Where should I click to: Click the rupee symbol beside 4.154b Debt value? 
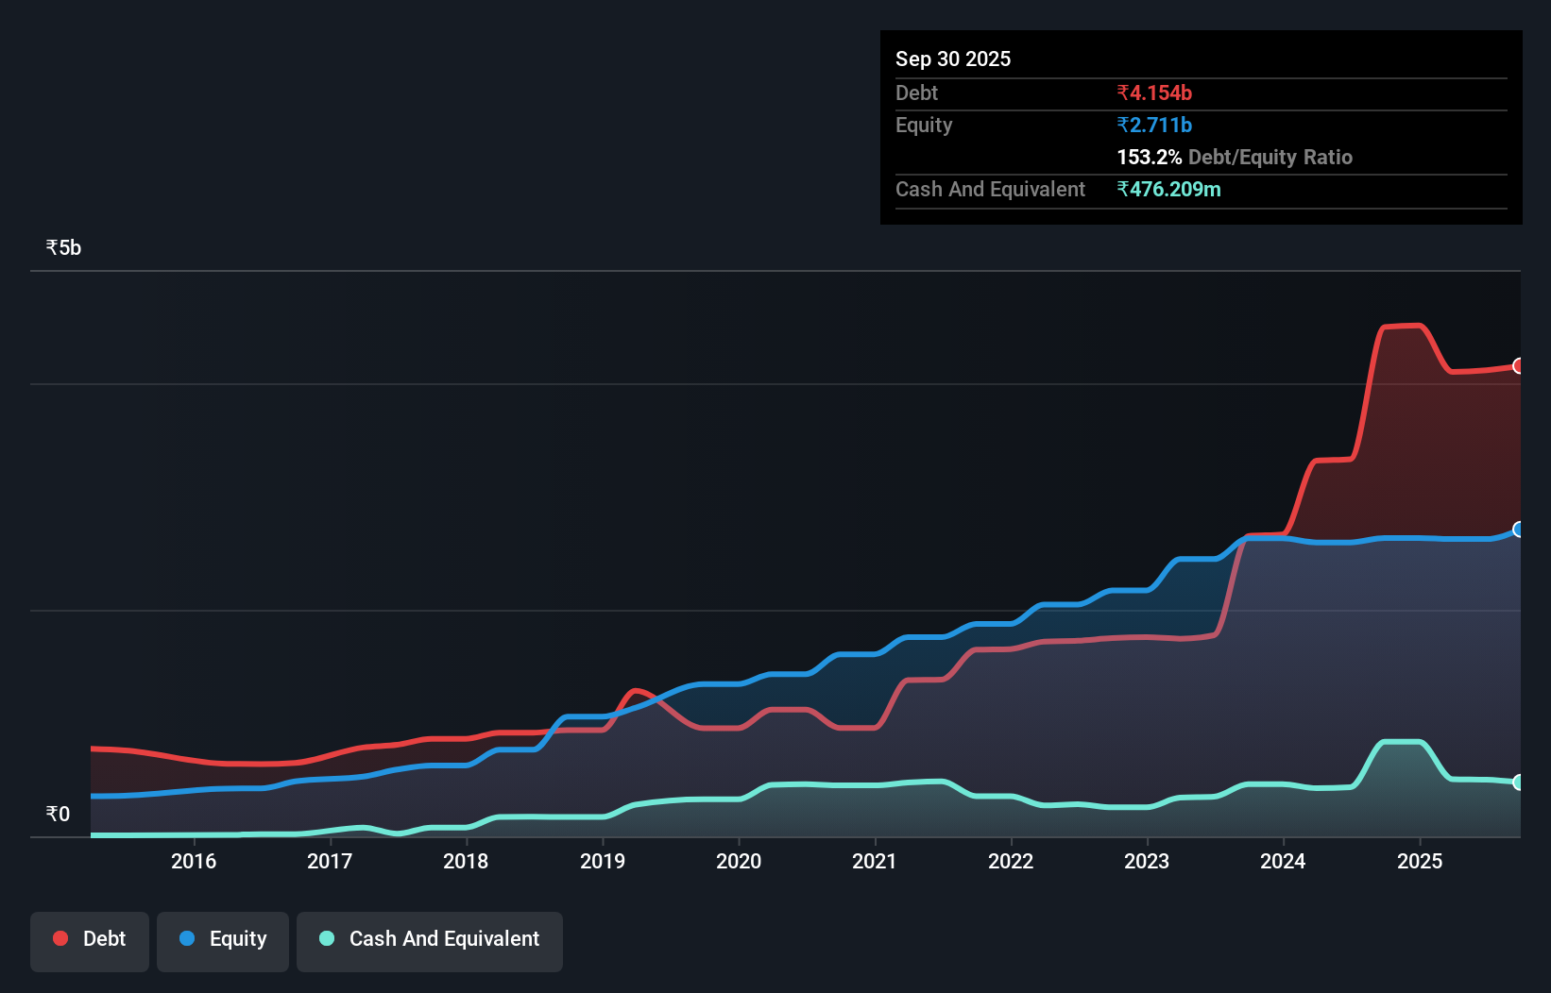(x=1122, y=93)
